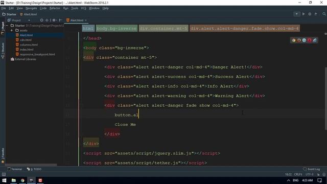This screenshot has width=327, height=184.
Task: Open the VCS menu
Action: pyautogui.click(x=83, y=8)
